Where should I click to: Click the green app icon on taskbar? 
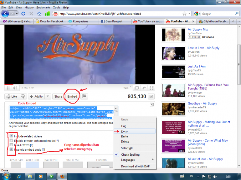(x=51, y=177)
